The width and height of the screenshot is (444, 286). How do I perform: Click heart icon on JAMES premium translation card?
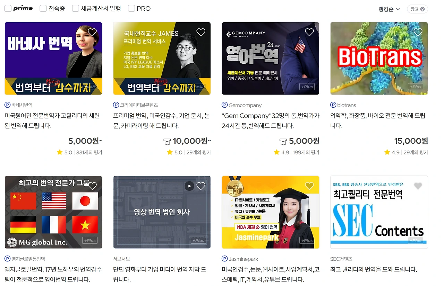(x=201, y=32)
